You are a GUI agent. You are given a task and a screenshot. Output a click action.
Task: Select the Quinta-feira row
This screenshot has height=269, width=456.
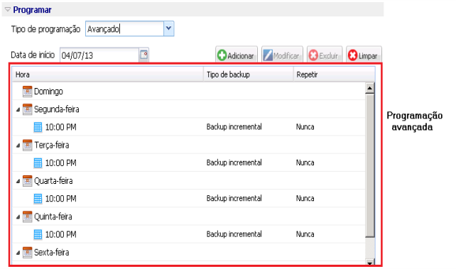(x=188, y=216)
